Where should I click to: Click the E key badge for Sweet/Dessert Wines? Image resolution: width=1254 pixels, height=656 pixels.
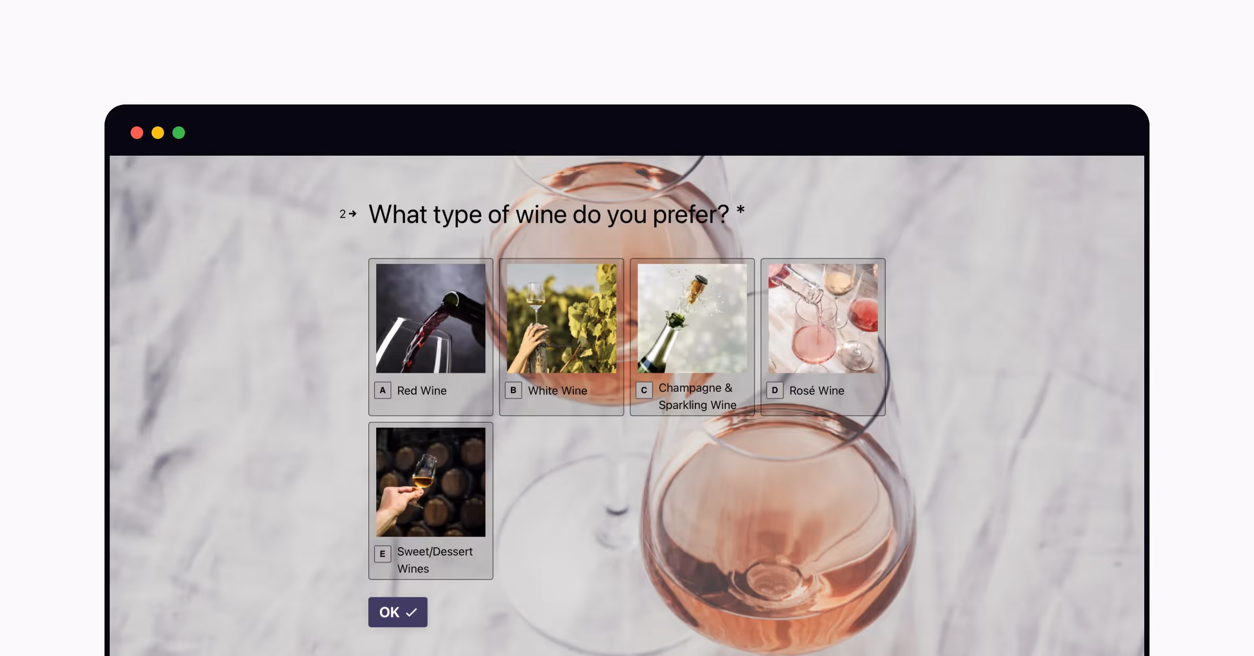pyautogui.click(x=382, y=554)
